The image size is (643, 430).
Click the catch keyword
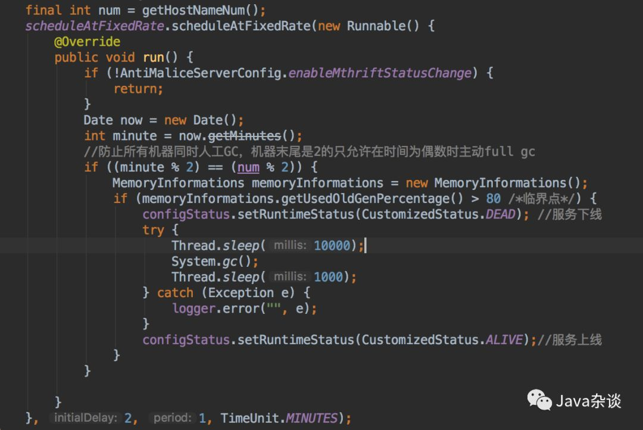(x=175, y=292)
